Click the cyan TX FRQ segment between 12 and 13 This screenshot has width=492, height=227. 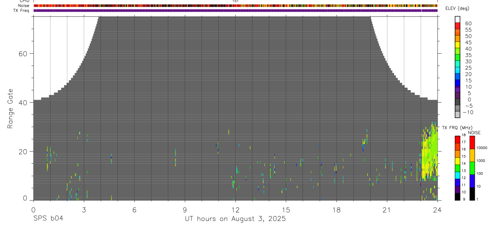click(x=458, y=175)
